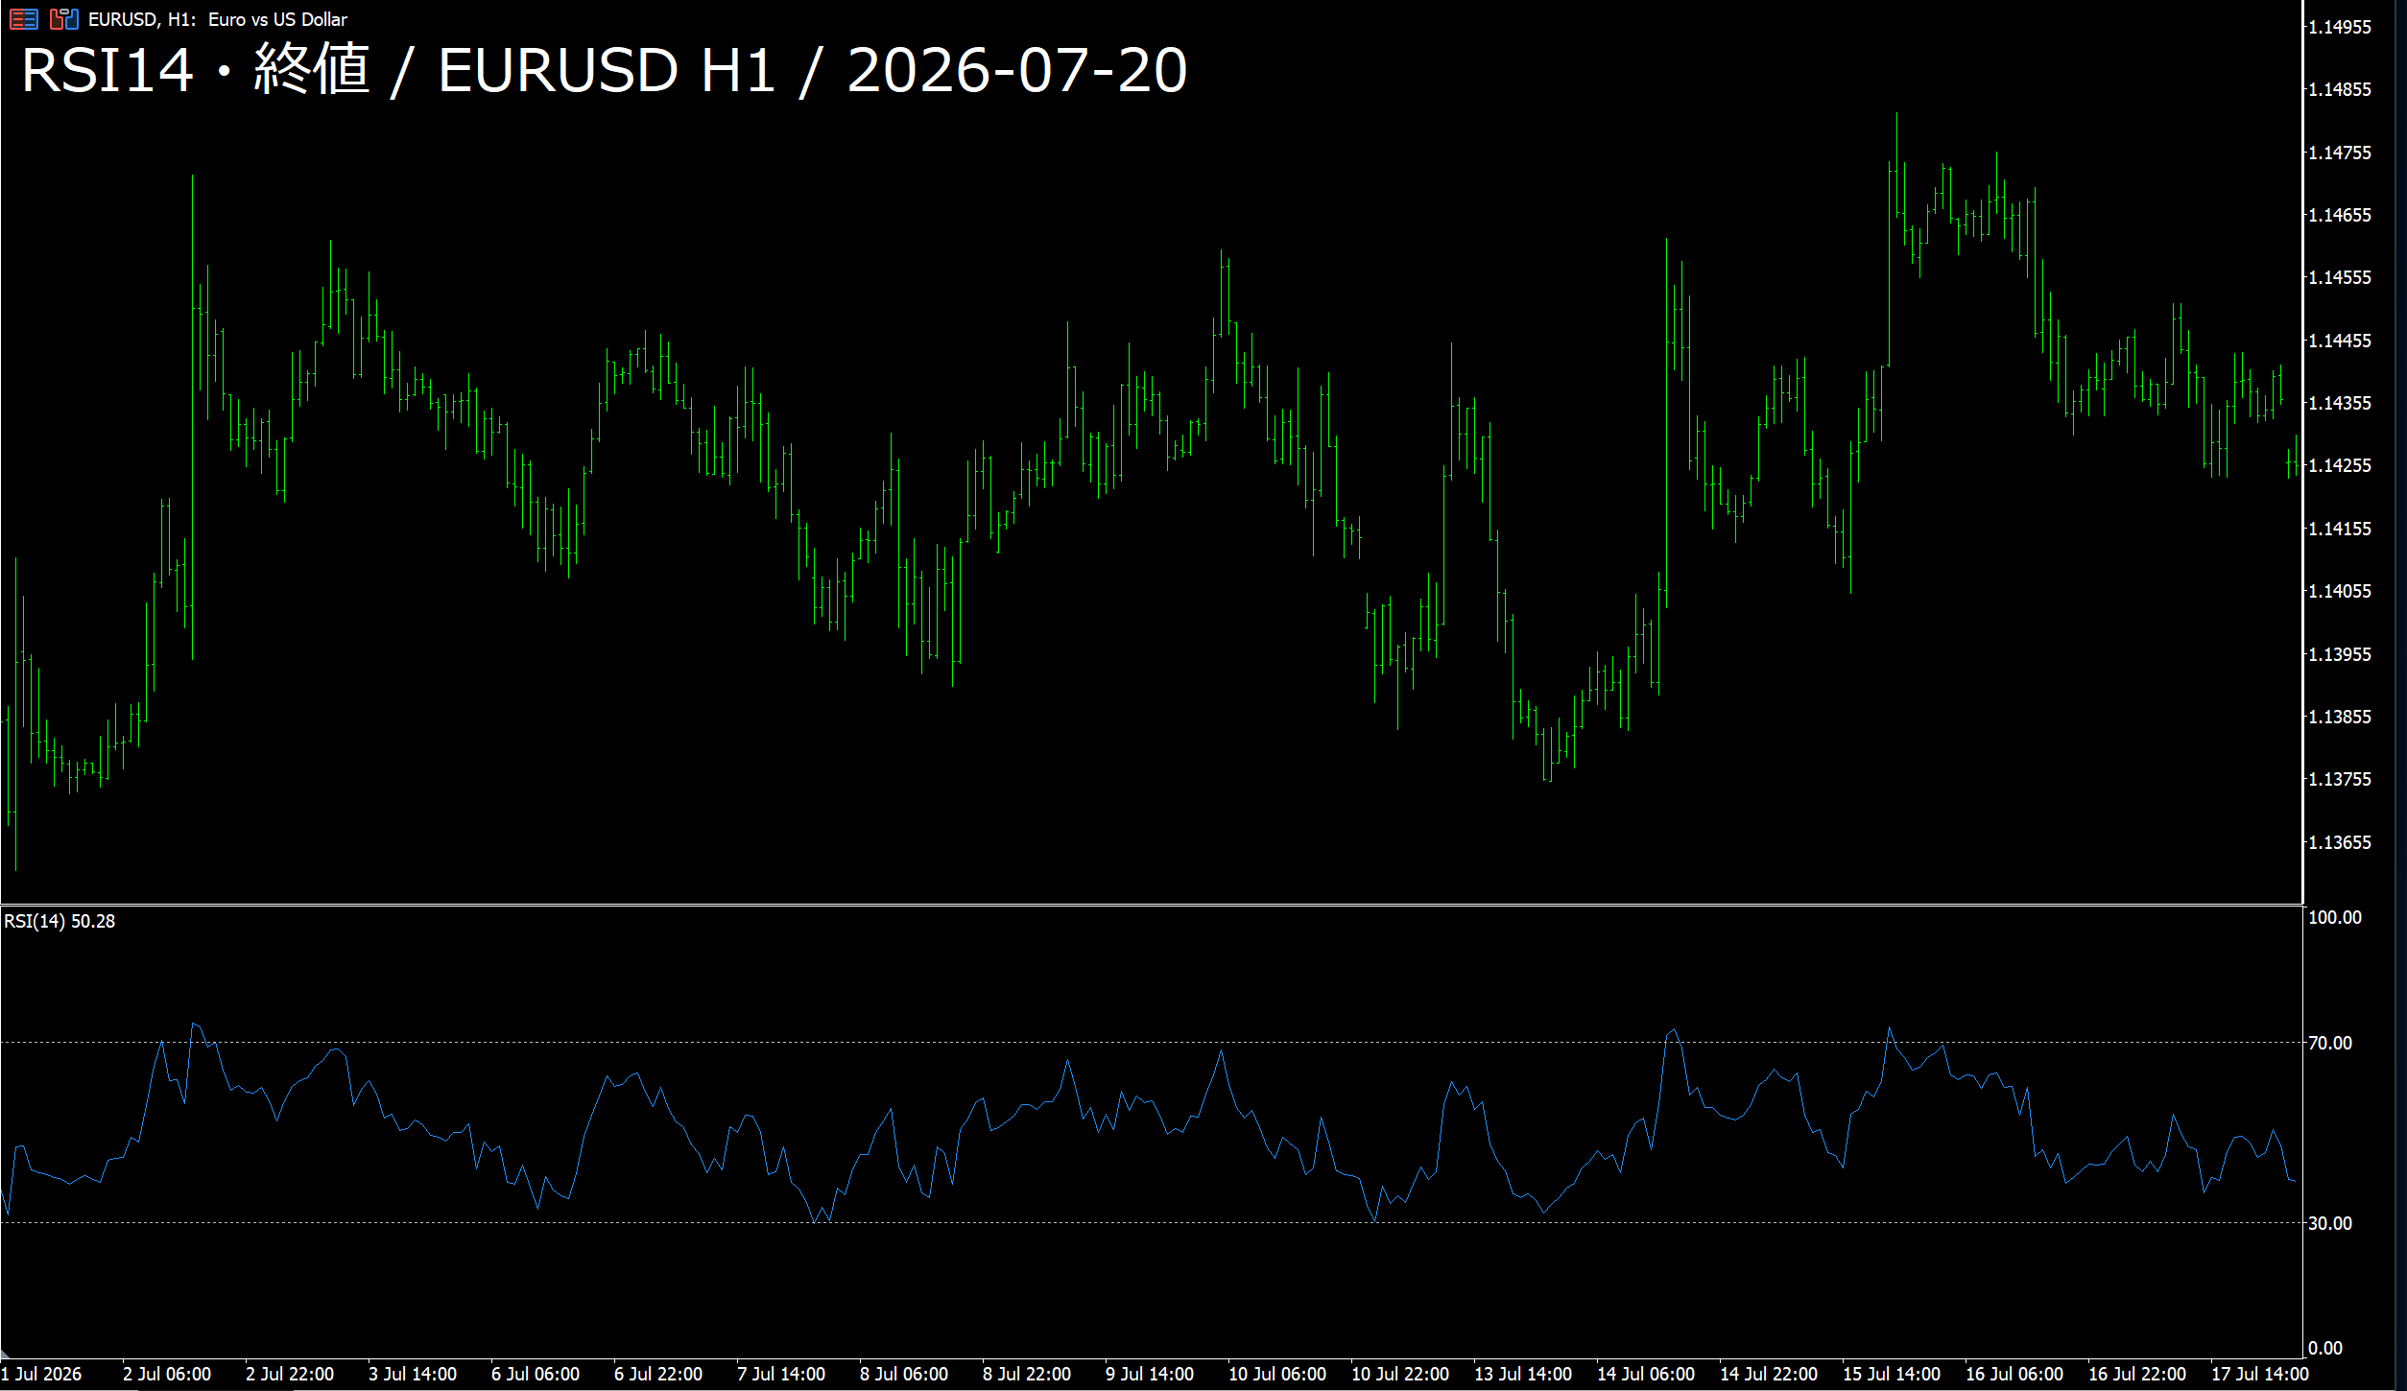Click the 17 Jul 14:00 time label

pyautogui.click(x=2260, y=1374)
